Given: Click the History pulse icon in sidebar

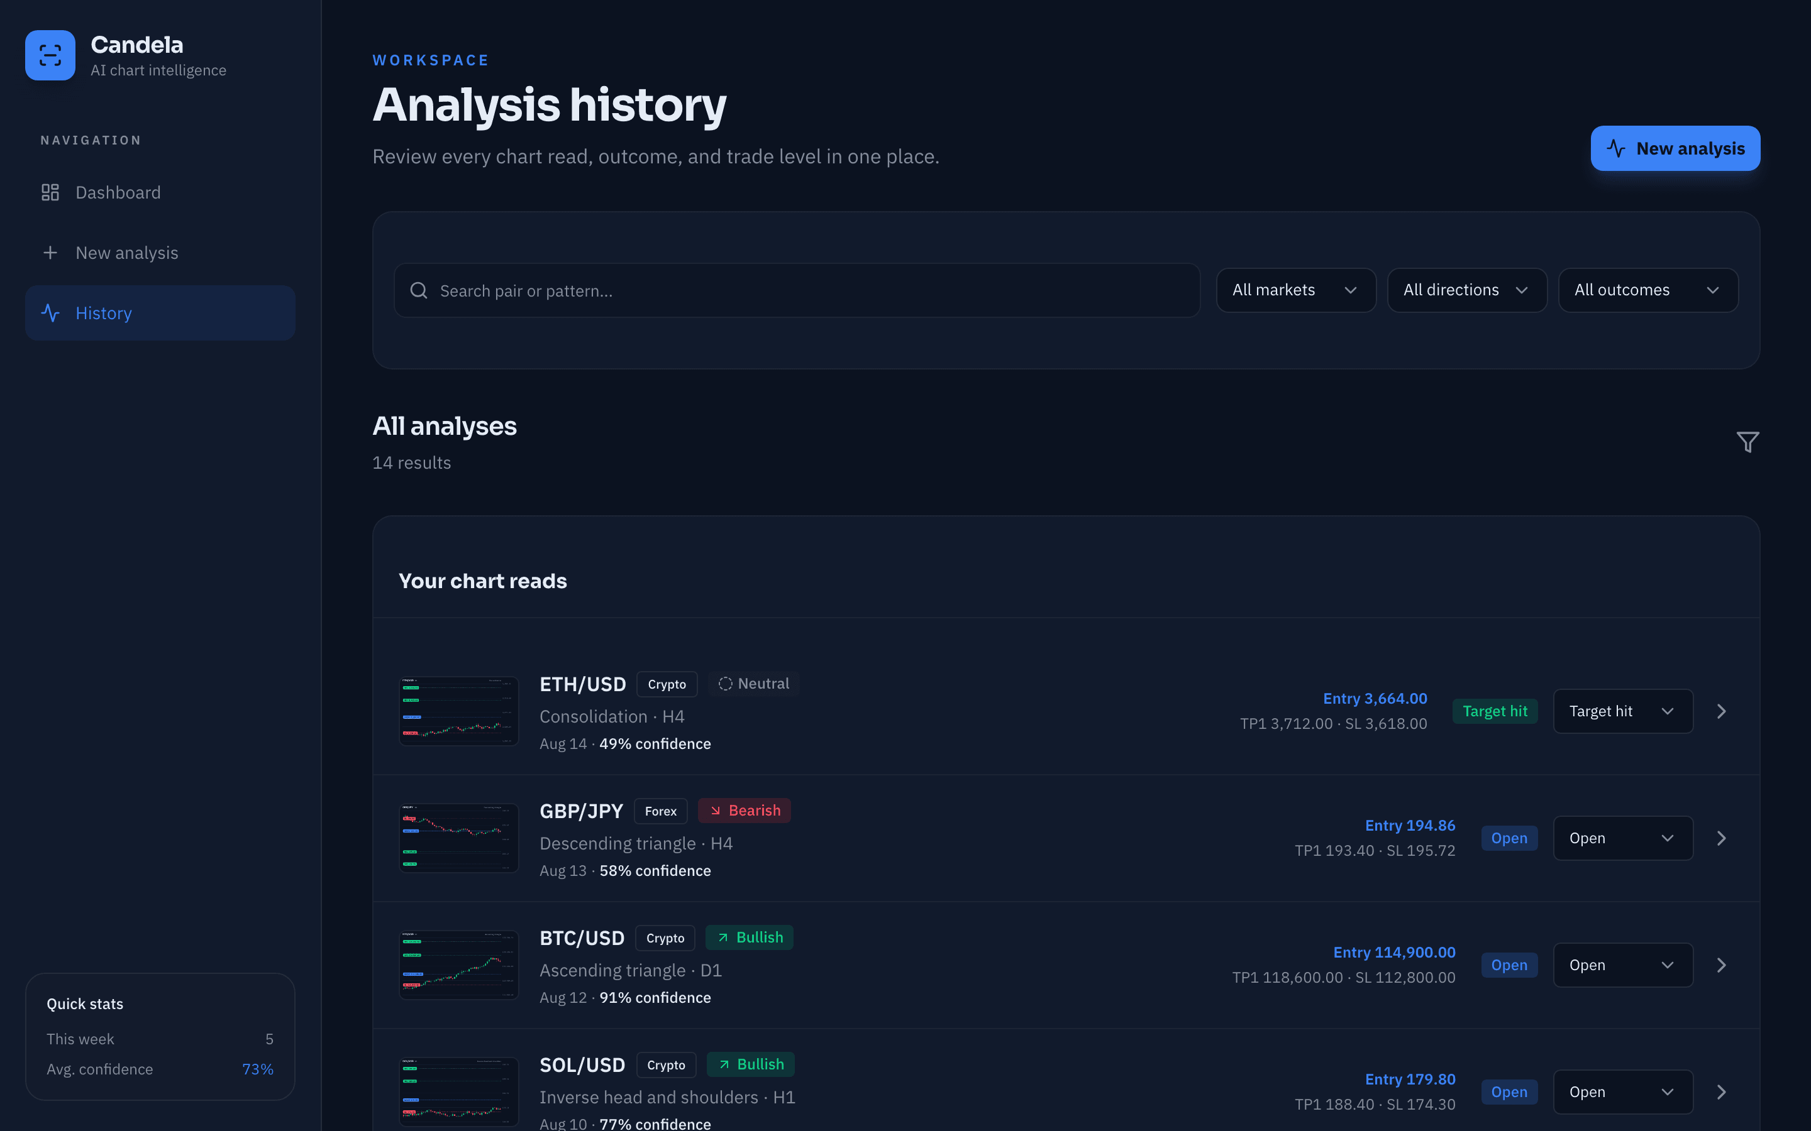Looking at the screenshot, I should [50, 313].
